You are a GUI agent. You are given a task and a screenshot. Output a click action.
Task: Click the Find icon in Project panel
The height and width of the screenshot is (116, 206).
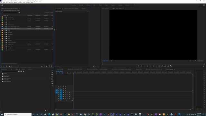(x=44, y=66)
